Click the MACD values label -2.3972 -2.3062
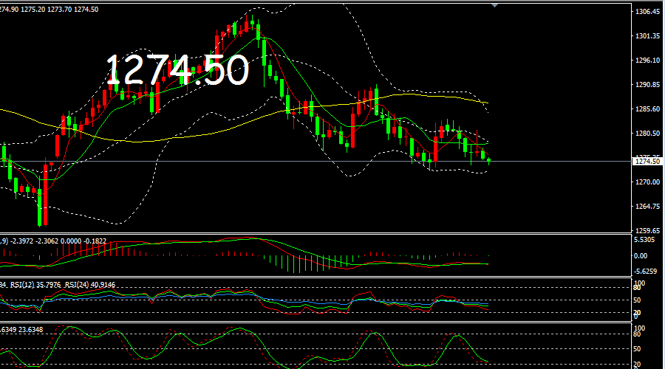The width and height of the screenshot is (665, 369). 35,241
